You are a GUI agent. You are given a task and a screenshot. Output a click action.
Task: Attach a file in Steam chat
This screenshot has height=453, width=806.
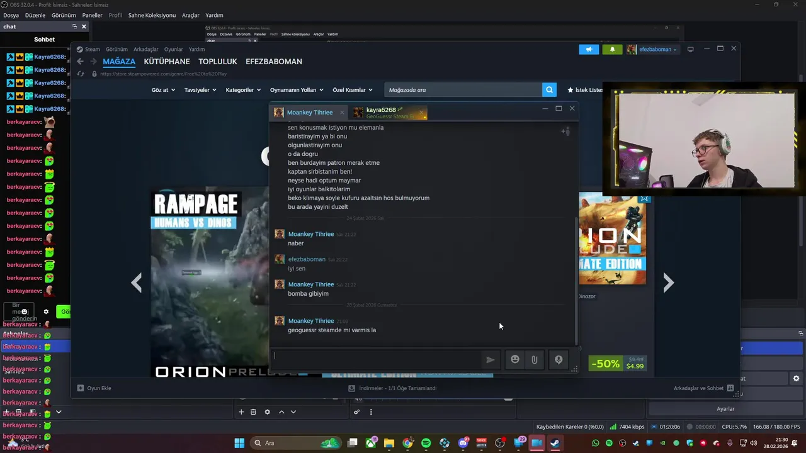534,359
